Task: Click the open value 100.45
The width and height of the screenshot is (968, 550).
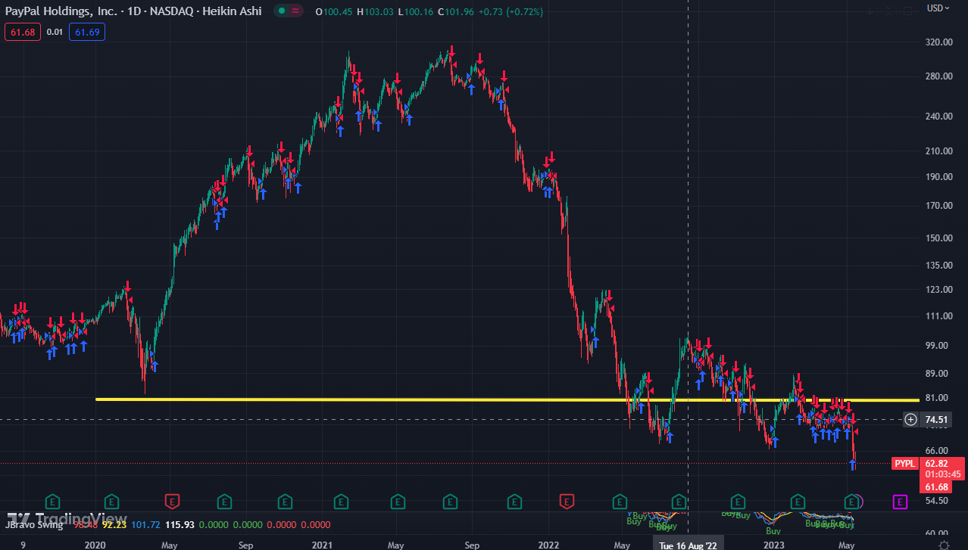Action: pyautogui.click(x=339, y=11)
